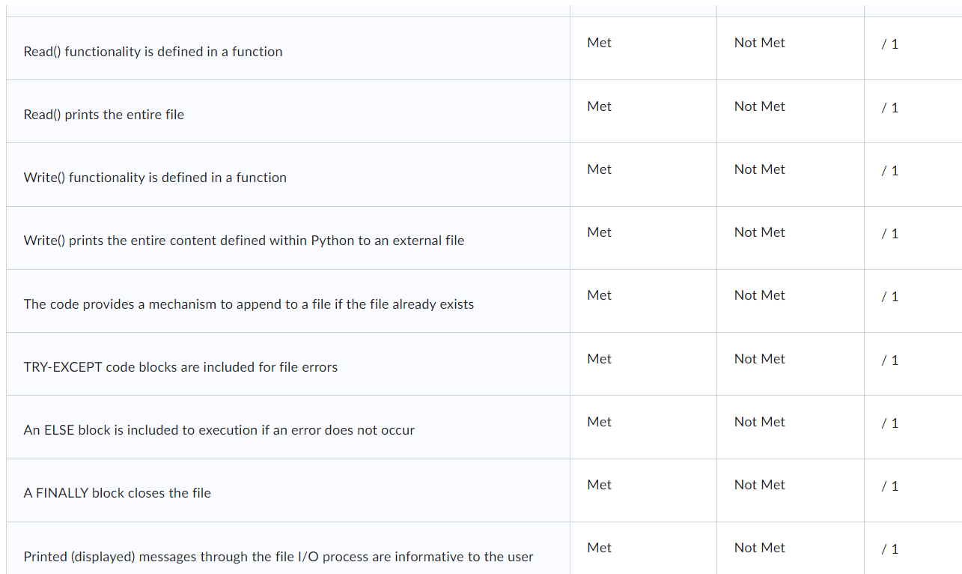Choose Met for informative printed messages criterion
The width and height of the screenshot is (962, 574).
(599, 548)
